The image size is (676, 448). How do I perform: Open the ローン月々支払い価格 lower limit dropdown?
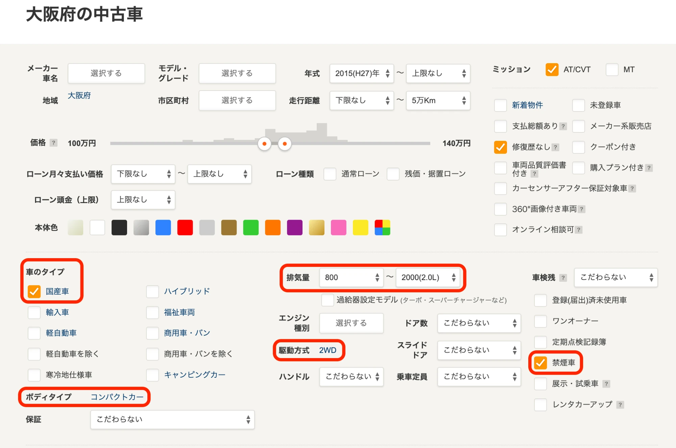pyautogui.click(x=143, y=174)
